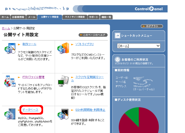Open the FTP/ファイル管理 link
The image size is (185, 133).
point(34,77)
